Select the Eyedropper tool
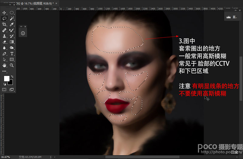Viewport: 243px width, 159px height. tap(12, 24)
